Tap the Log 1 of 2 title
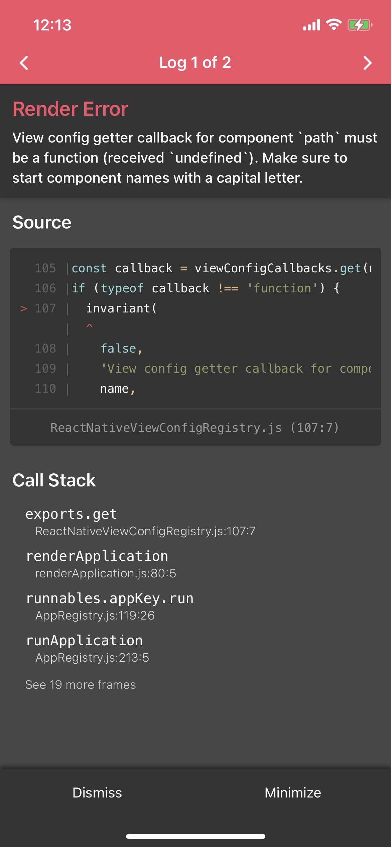 [195, 63]
